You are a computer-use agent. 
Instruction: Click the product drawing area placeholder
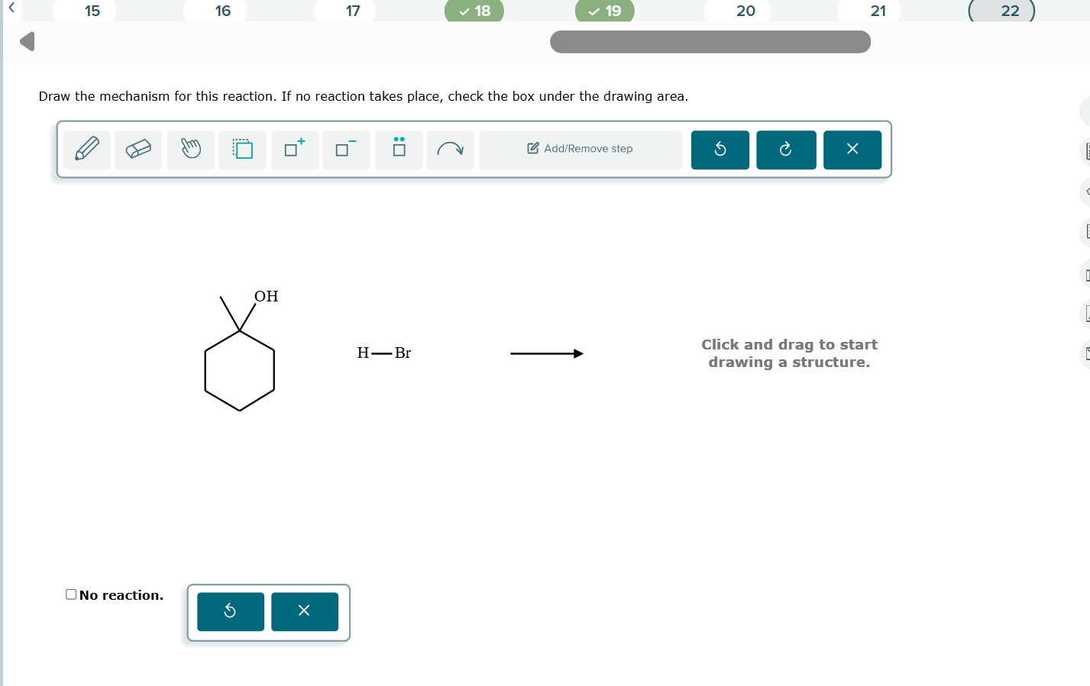(x=790, y=353)
